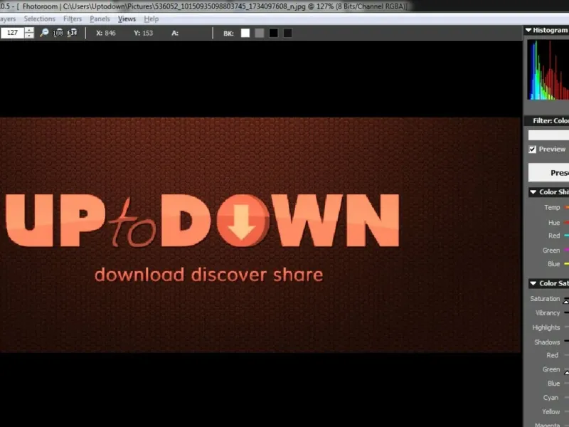Increase zoom value with the up stepper arrow
Viewport: 569px width, 427px height.
29,30
